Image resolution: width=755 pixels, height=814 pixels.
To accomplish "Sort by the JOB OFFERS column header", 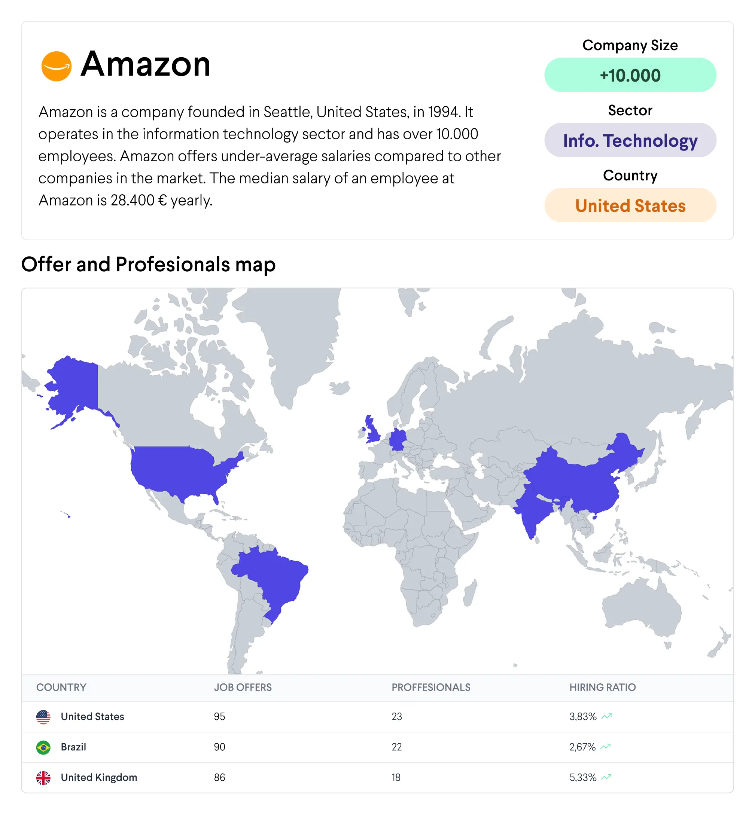I will (243, 688).
